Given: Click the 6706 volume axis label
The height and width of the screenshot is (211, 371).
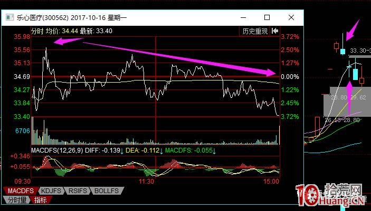Looking at the screenshot, I should 23,130.
